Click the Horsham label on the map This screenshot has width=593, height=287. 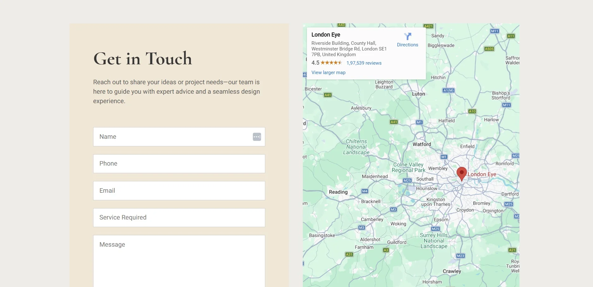point(432,282)
